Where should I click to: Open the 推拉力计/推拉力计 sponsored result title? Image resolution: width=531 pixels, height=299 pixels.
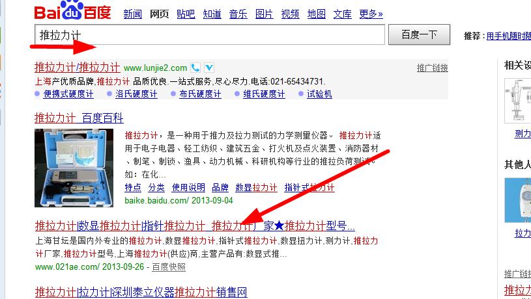pyautogui.click(x=78, y=67)
